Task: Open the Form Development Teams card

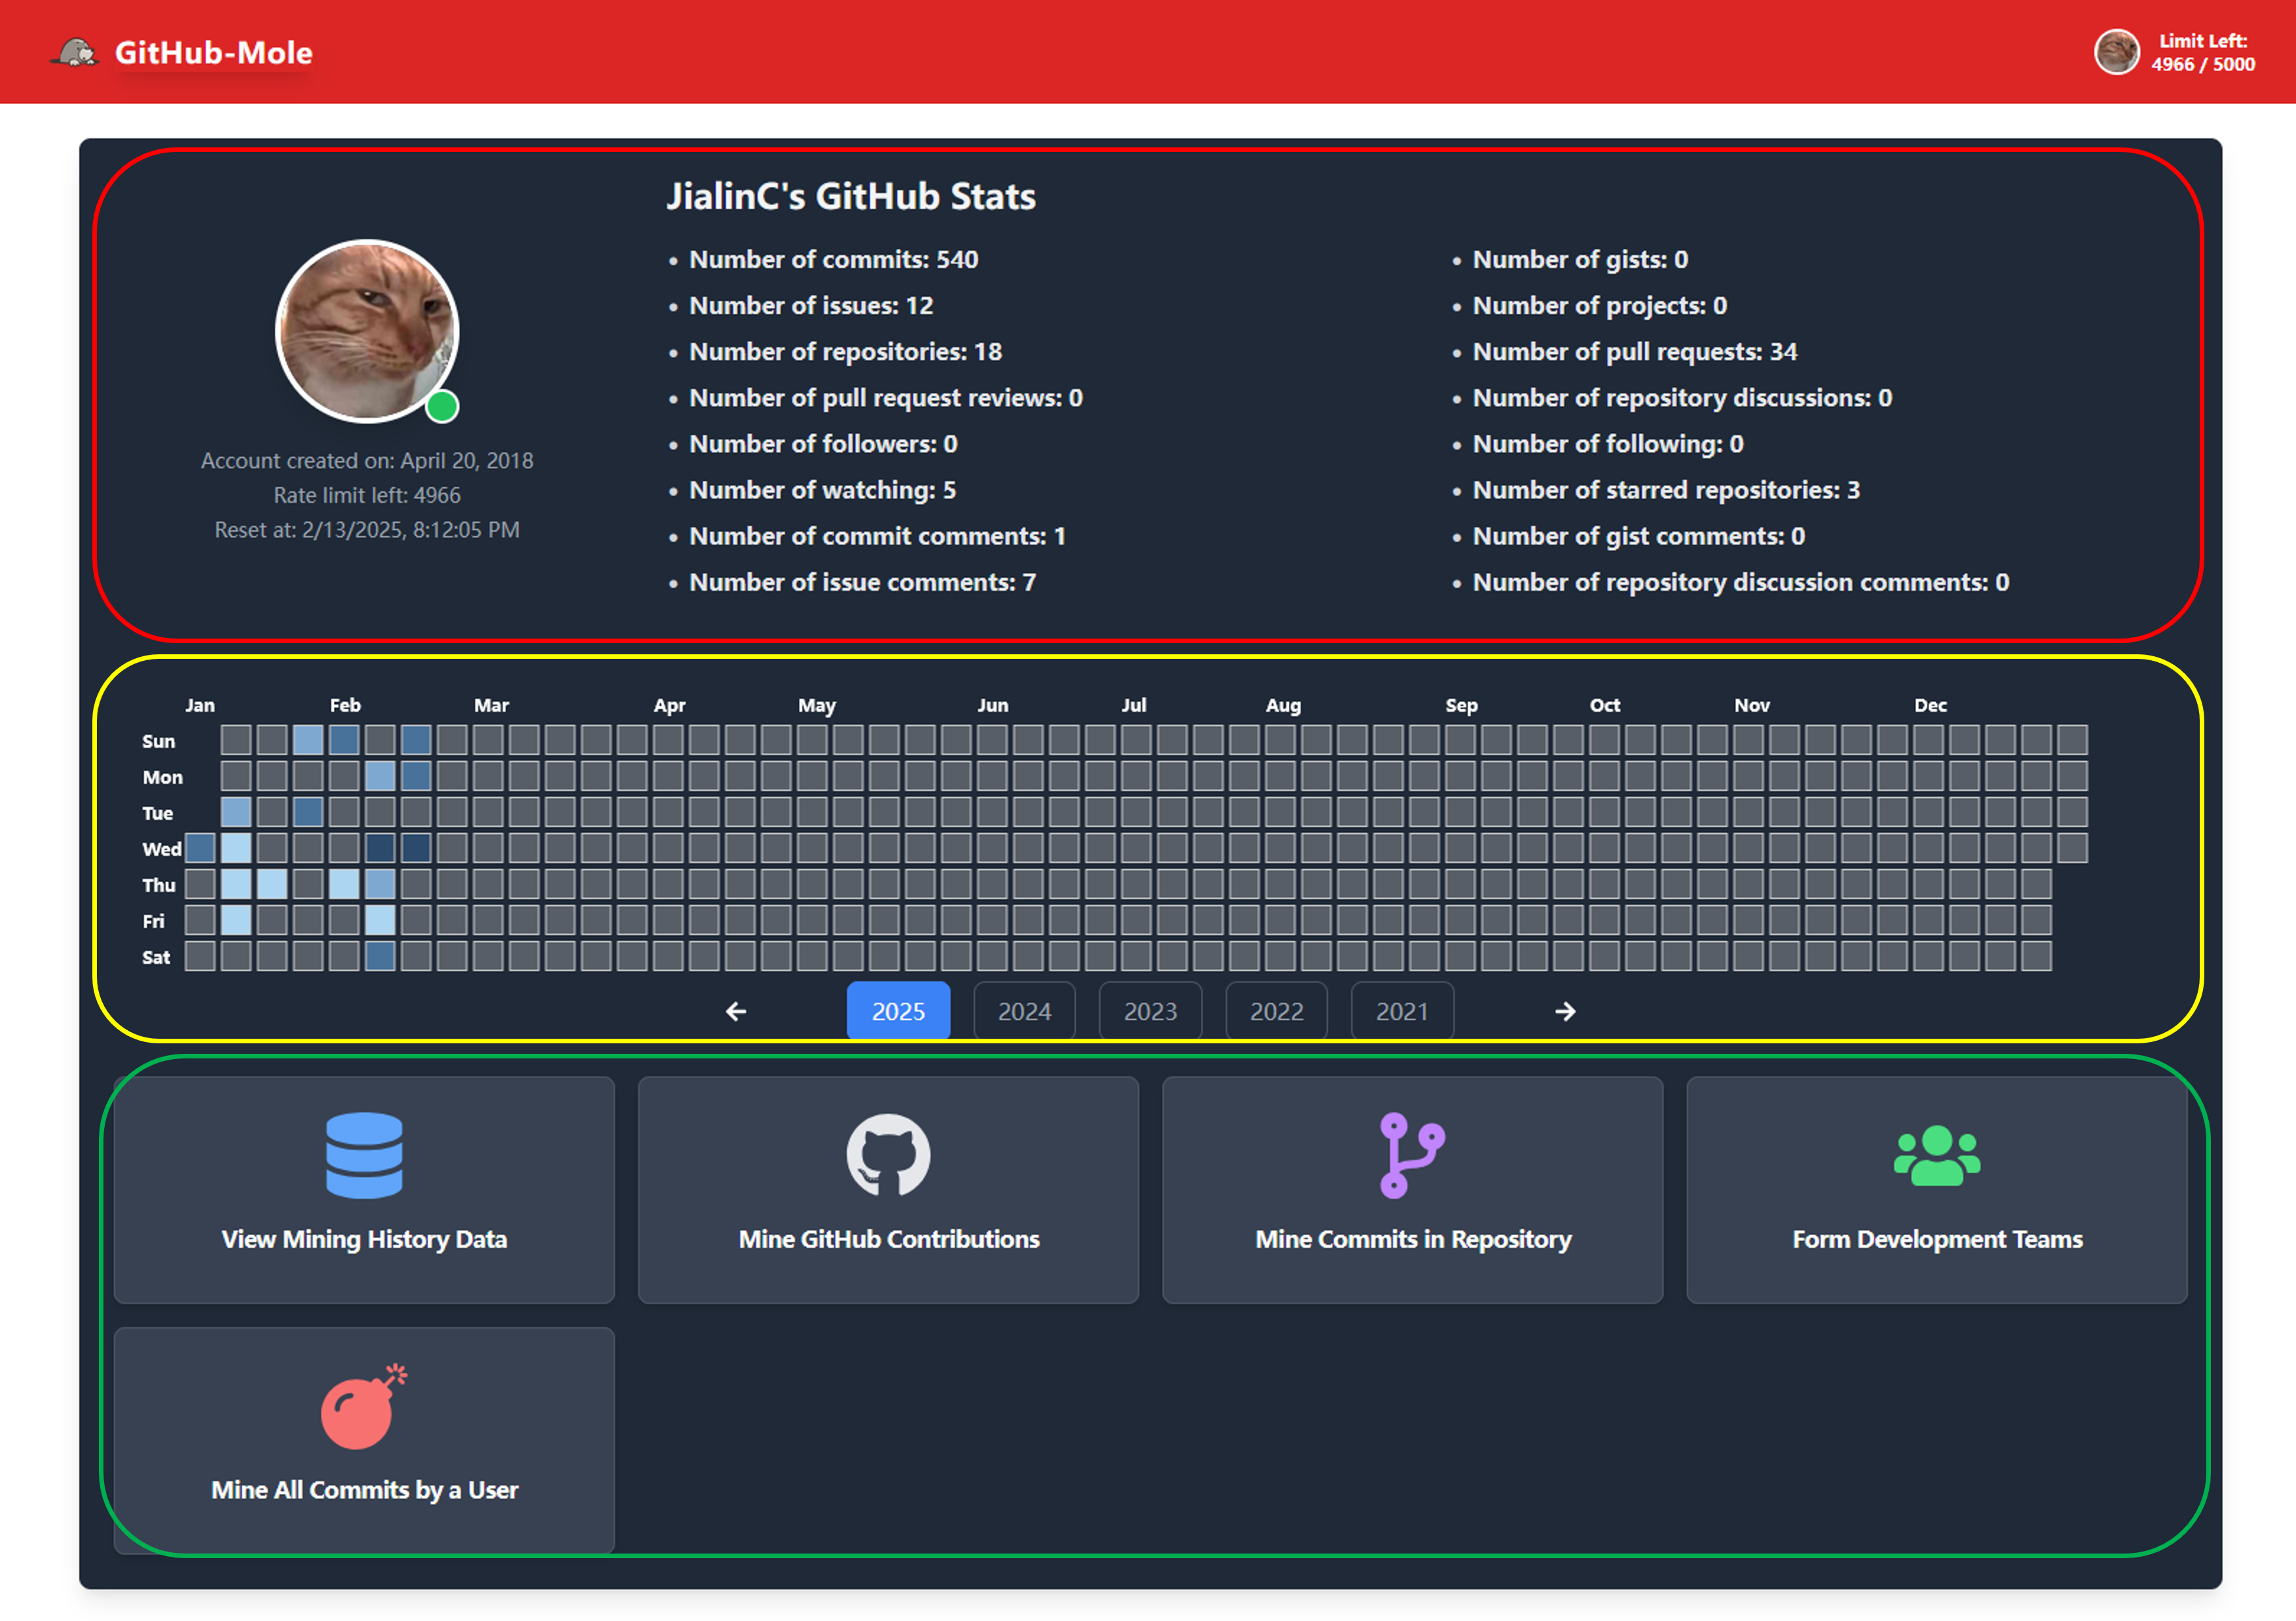Action: (x=1935, y=1190)
